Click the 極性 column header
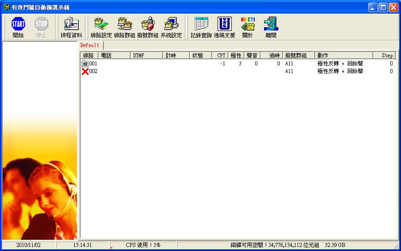 (x=236, y=55)
